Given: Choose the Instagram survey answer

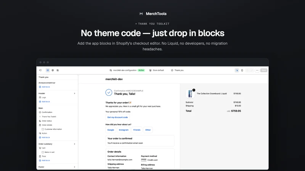Looking at the screenshot, I should click(124, 130).
